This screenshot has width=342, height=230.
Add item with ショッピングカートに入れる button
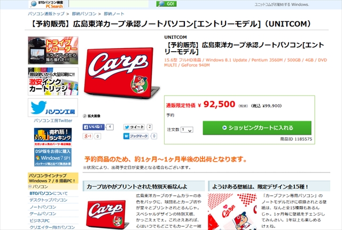pyautogui.click(x=257, y=128)
